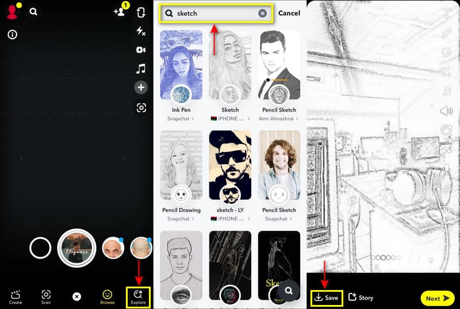Open the Add Friends icon
Image resolution: width=460 pixels, height=309 pixels.
pos(120,11)
